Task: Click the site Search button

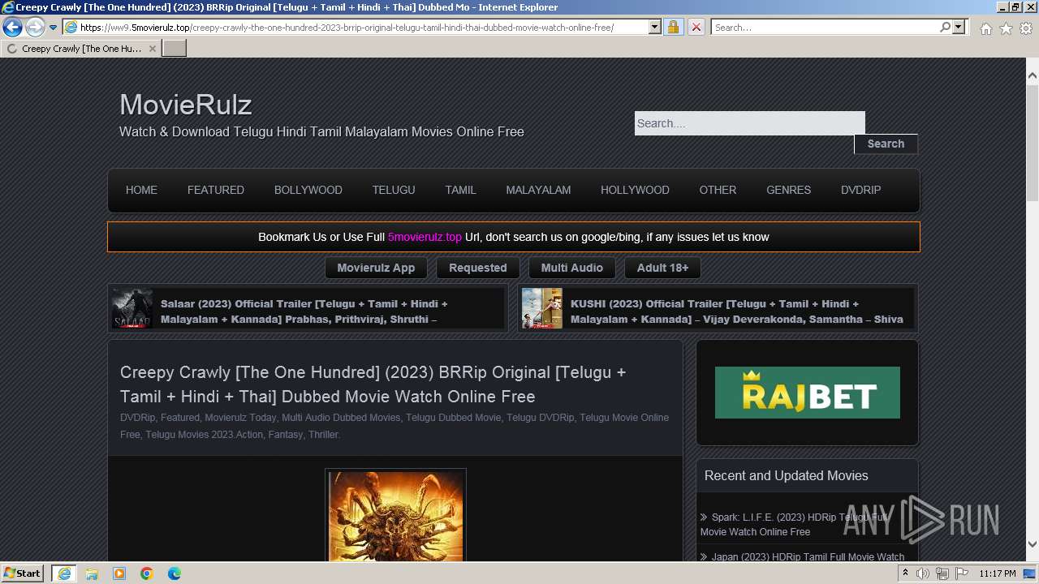Action: (x=886, y=144)
